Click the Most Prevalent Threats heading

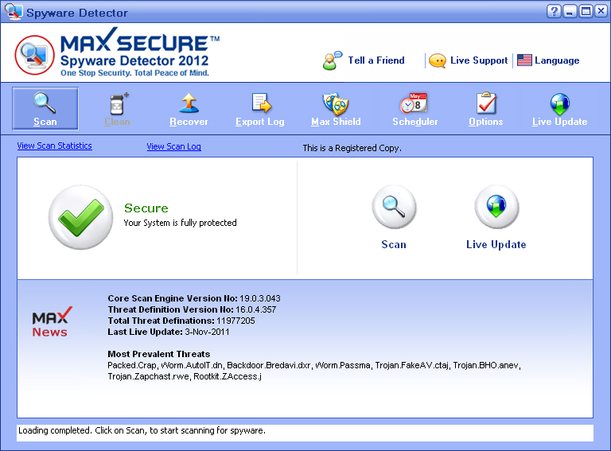point(159,354)
